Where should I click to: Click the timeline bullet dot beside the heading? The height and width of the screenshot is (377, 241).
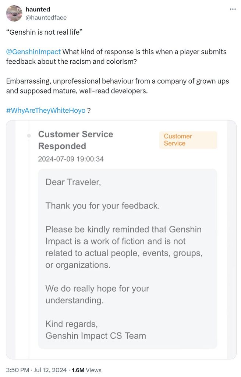click(29, 136)
